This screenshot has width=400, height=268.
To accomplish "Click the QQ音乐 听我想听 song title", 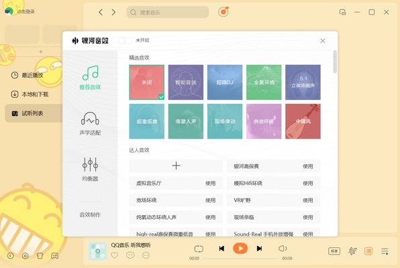I will (131, 245).
